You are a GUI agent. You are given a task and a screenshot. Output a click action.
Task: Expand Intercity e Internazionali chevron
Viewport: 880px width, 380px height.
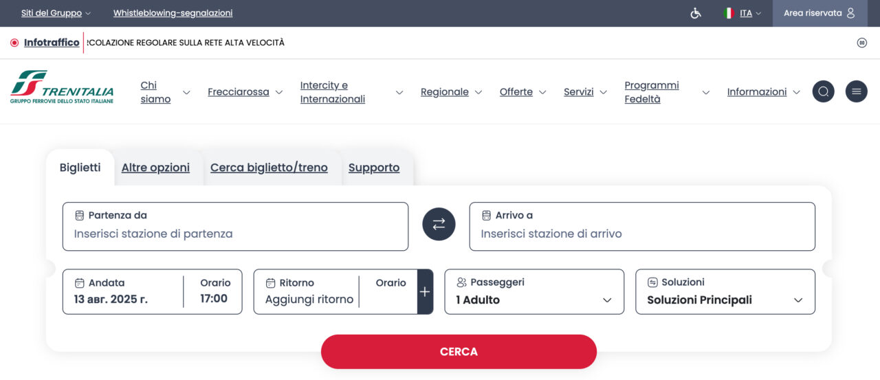tap(399, 92)
